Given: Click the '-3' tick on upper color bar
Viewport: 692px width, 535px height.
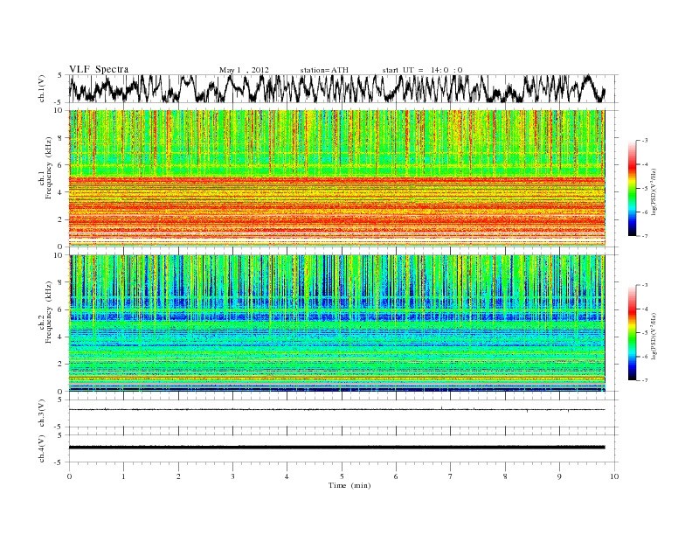Looking at the screenshot, I should tap(645, 141).
